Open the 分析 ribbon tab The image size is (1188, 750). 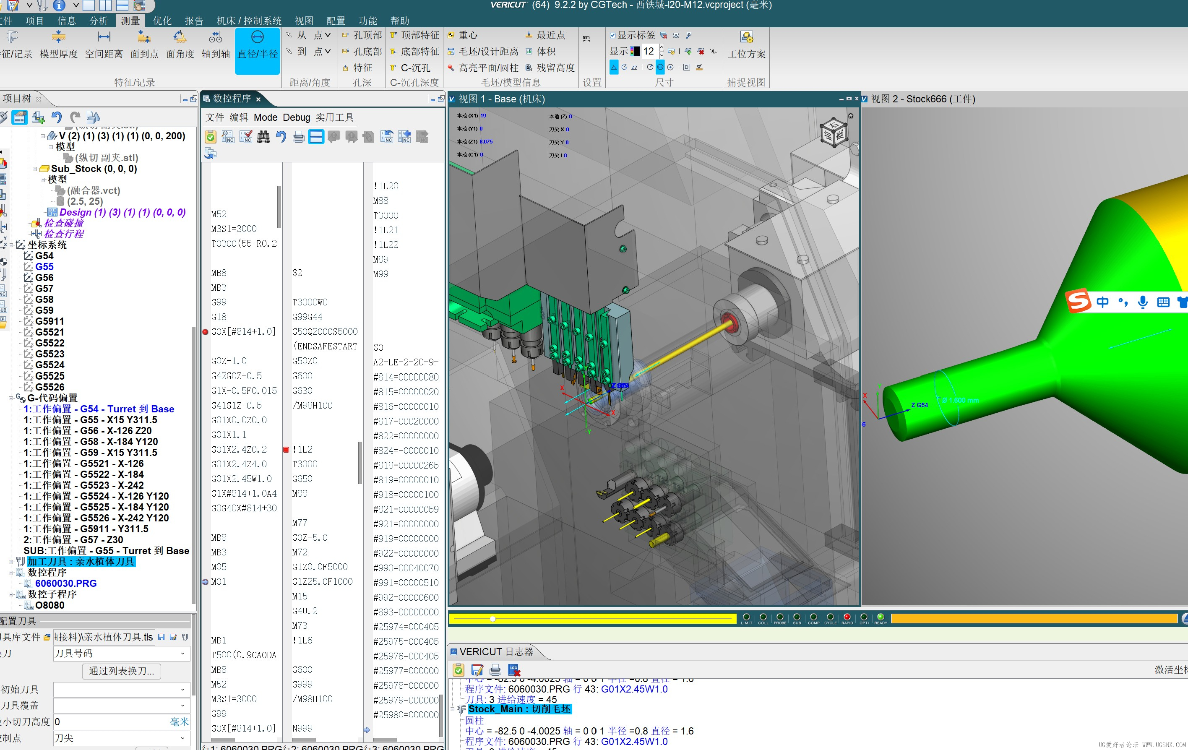(98, 21)
